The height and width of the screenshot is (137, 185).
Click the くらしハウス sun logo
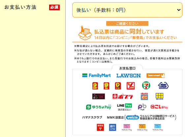coord(144,96)
